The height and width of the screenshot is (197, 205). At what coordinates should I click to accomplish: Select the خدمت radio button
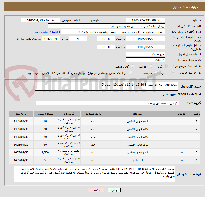151,66
